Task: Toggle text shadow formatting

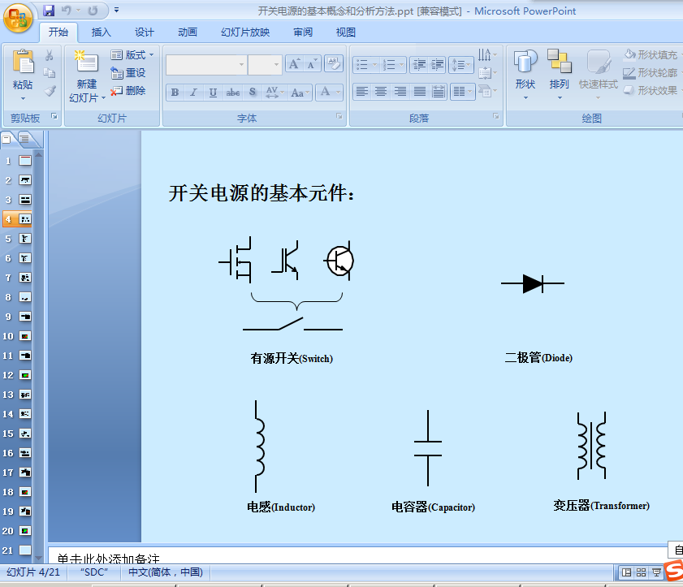Action: pos(253,93)
